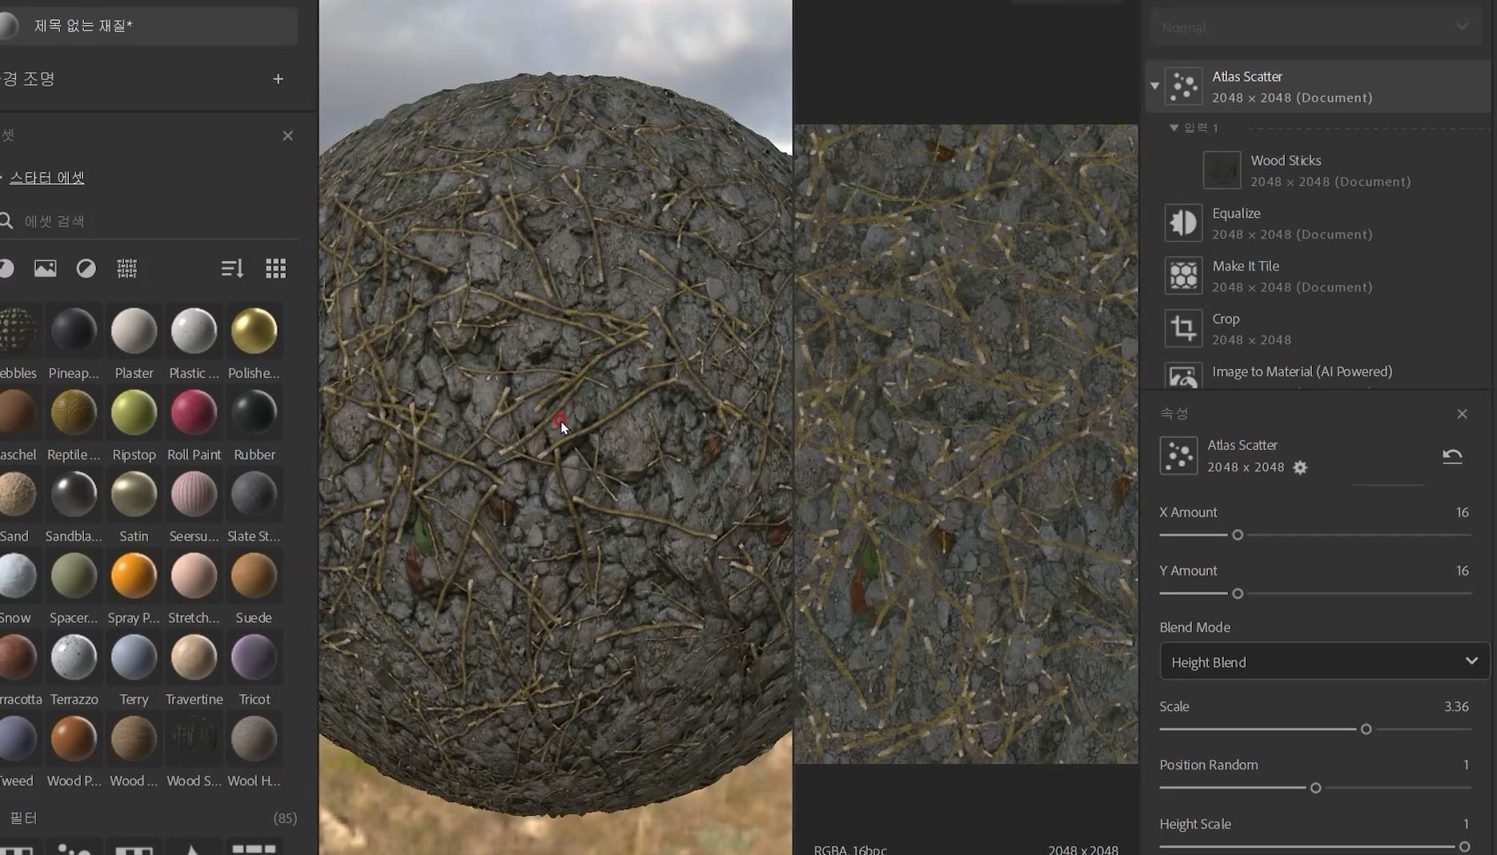
Task: Click the Equalize filter icon
Action: 1182,223
